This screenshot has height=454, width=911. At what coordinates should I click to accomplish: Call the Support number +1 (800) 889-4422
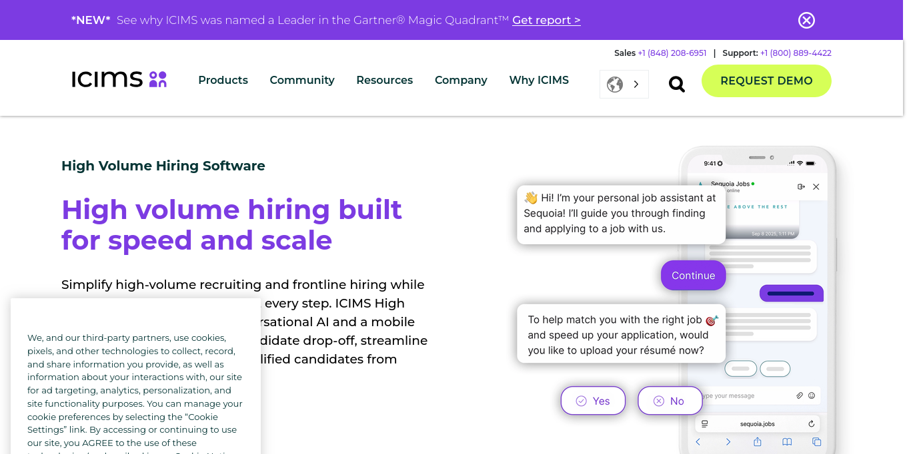click(x=796, y=53)
